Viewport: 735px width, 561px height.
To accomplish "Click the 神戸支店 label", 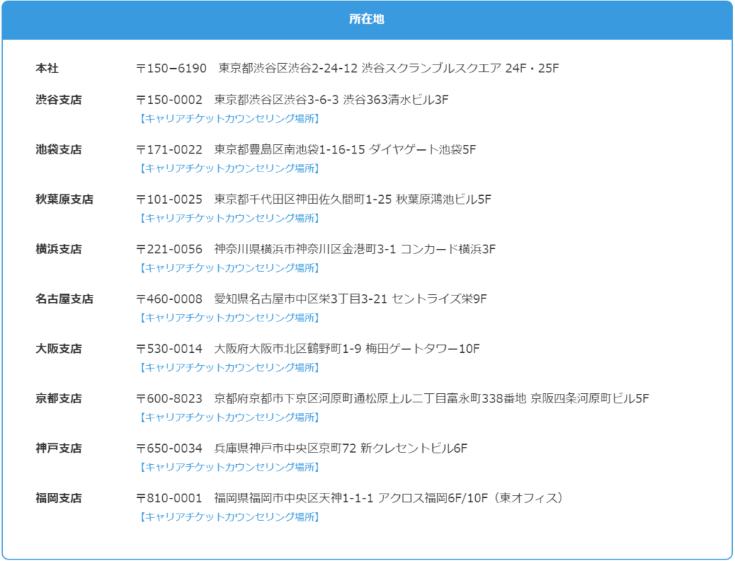I will [59, 448].
